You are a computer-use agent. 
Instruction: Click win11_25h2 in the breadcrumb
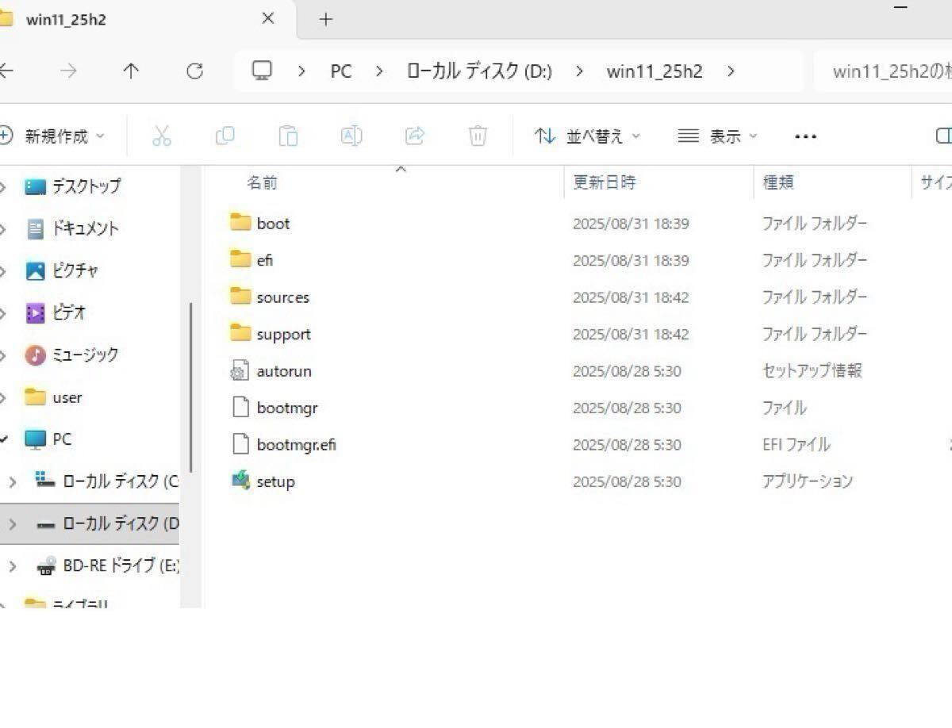654,71
